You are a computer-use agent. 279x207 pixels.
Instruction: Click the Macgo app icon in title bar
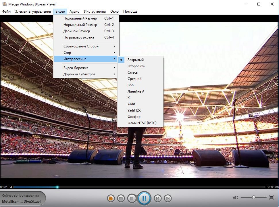pyautogui.click(x=4, y=4)
